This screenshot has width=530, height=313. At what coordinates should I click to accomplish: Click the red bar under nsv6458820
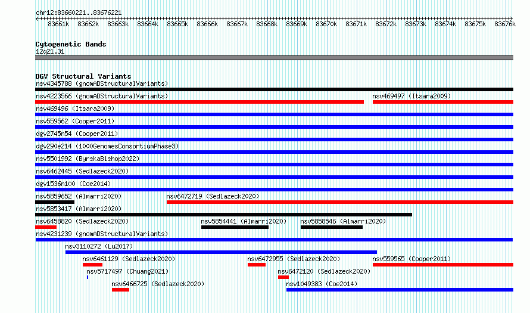tap(46, 227)
